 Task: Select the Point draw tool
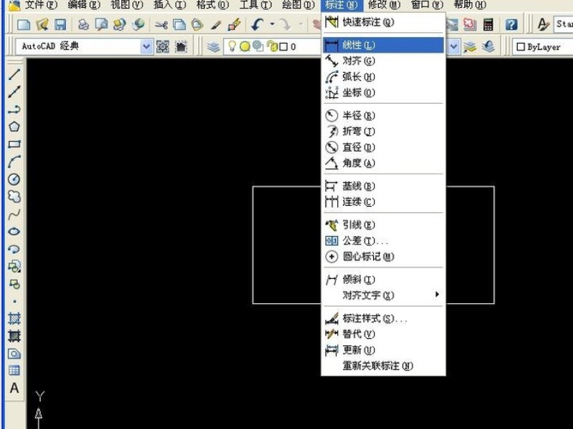pyautogui.click(x=14, y=301)
